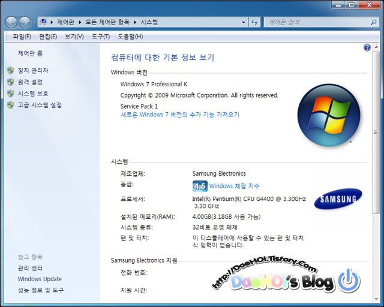Minimize the System window
Viewport: 384px width, 307px height.
click(339, 5)
